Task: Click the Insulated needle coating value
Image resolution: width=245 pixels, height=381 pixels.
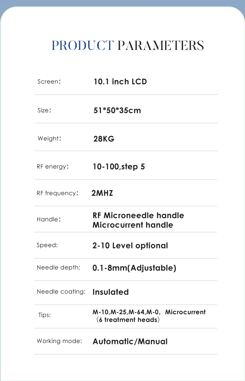Action: 110,292
